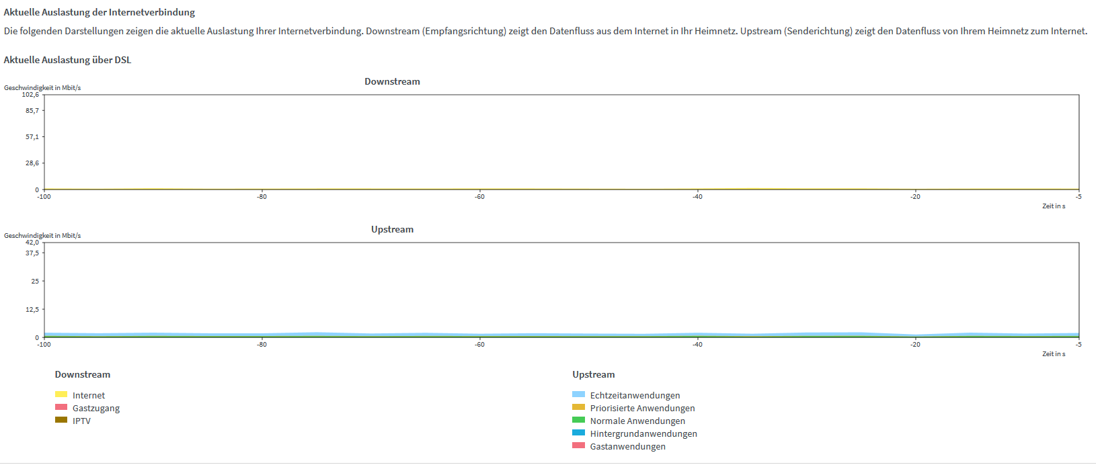Click the light-blue Echtzeitanwendungen swatch
The width and height of the screenshot is (1096, 465).
tap(579, 394)
